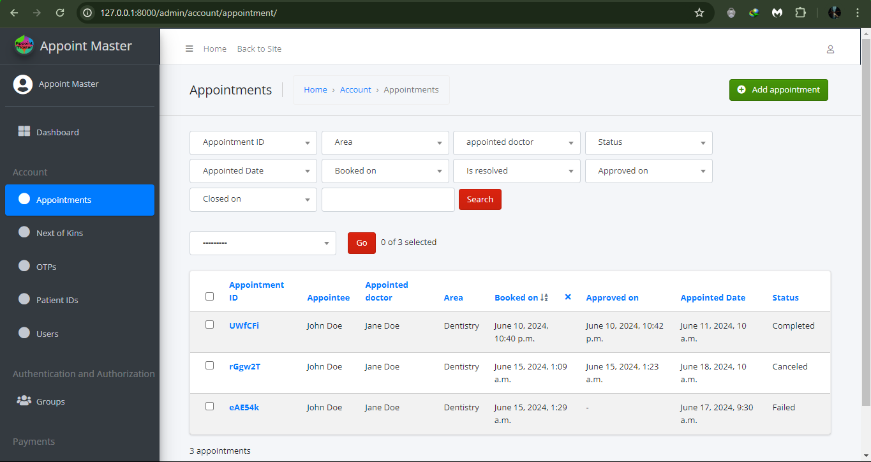Toggle the select-all checkbox in table header
The width and height of the screenshot is (871, 462).
[209, 296]
